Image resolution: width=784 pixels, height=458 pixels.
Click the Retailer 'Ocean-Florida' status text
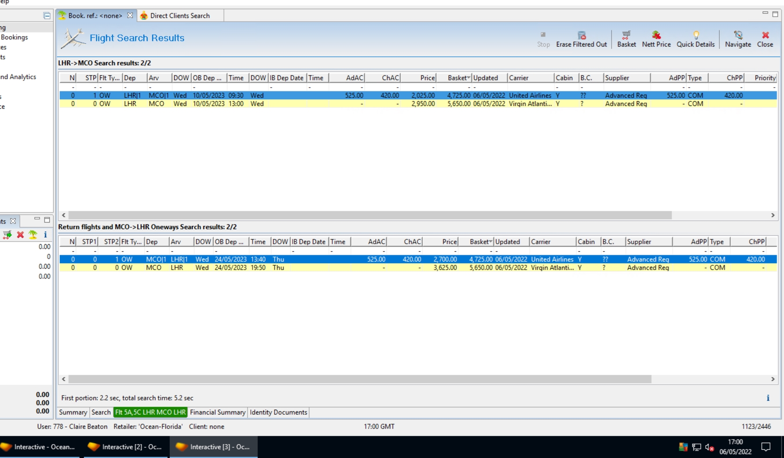[x=148, y=427]
